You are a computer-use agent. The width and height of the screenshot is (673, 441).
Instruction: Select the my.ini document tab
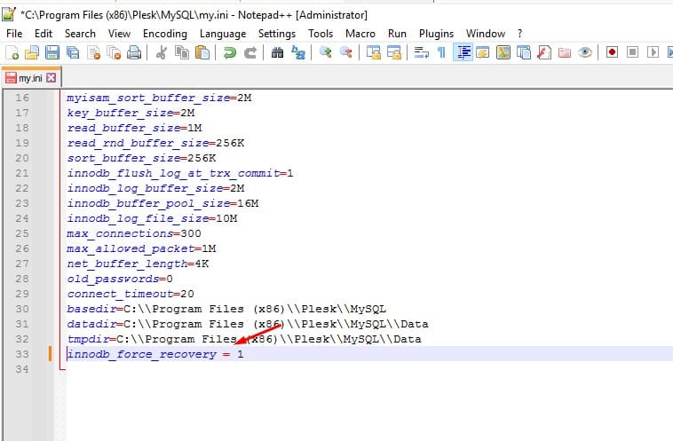(x=30, y=78)
